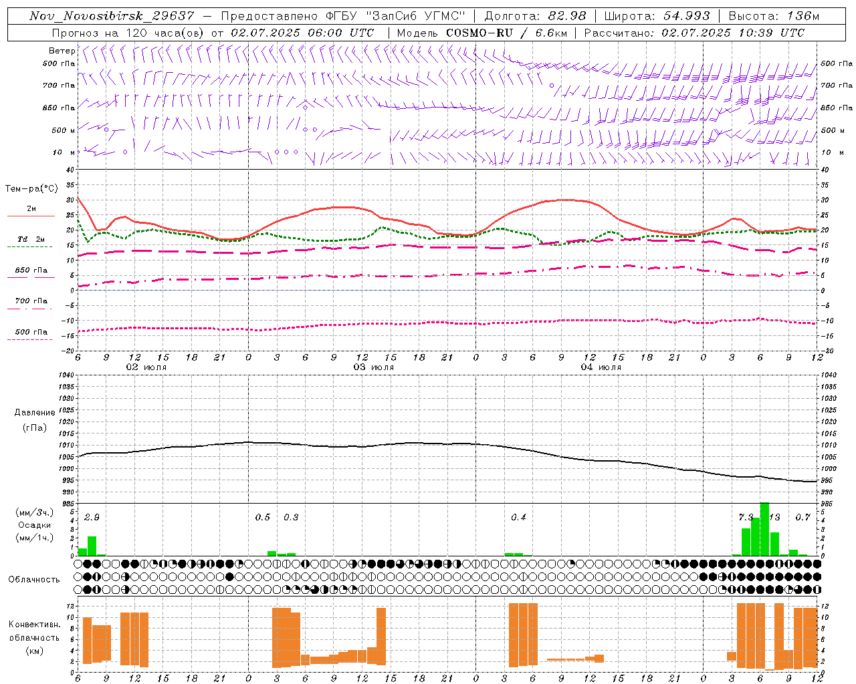Click the longitude value Долгота: 82.98

(x=536, y=16)
